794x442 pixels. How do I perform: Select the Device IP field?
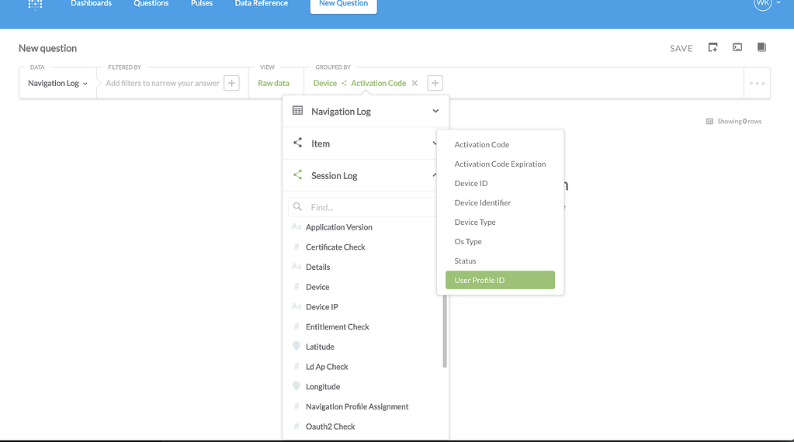coord(321,307)
